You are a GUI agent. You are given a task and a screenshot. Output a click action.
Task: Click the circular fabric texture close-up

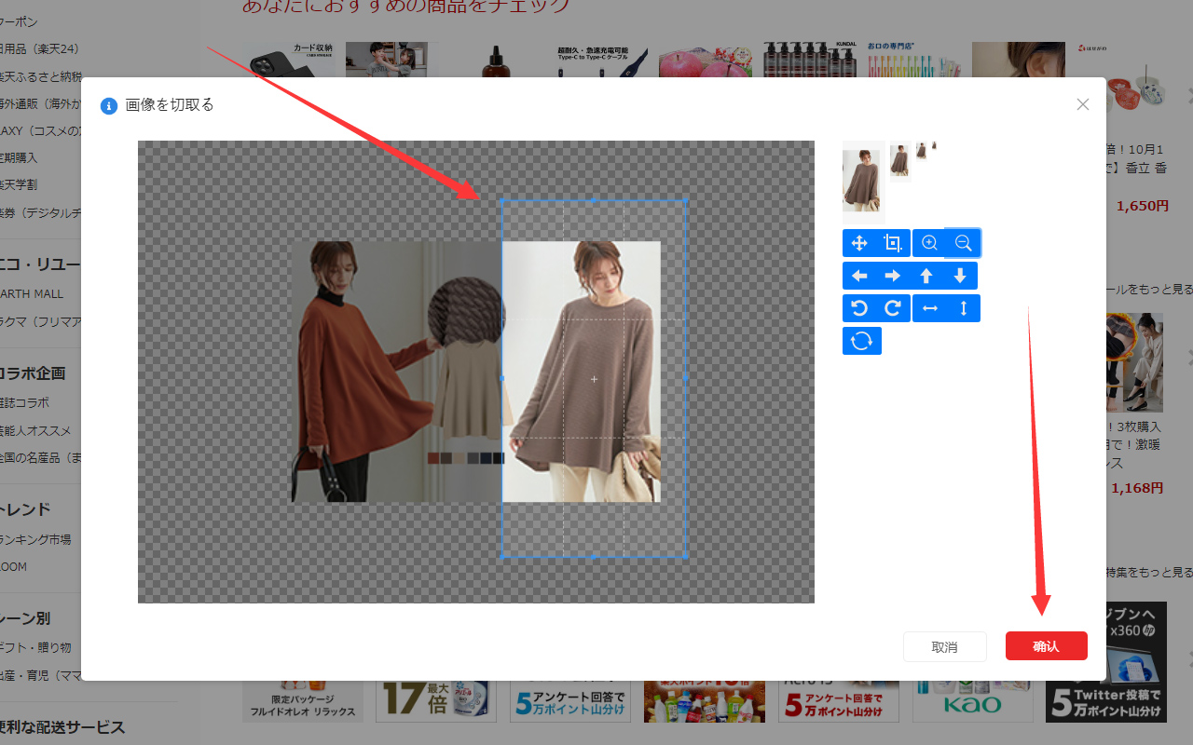[x=466, y=312]
